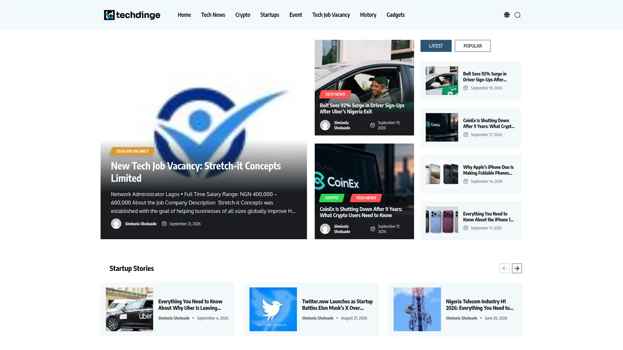Click Simisola Sholuade on Stretch-it article
The width and height of the screenshot is (623, 350).
click(141, 224)
